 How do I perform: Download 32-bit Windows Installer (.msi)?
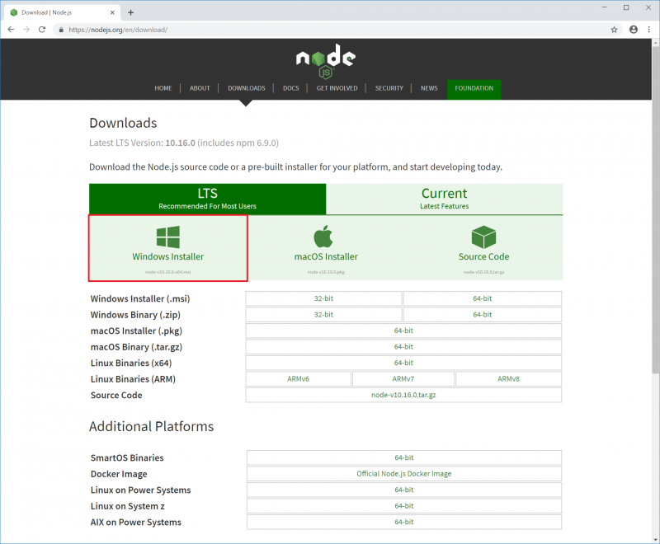[323, 298]
